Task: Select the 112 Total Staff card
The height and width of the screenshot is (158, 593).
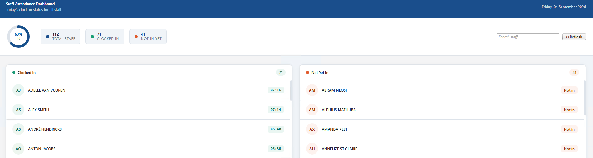Action: point(60,37)
